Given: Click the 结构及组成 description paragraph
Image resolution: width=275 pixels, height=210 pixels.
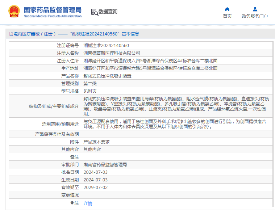Looking at the screenshot, I should click(x=176, y=106).
